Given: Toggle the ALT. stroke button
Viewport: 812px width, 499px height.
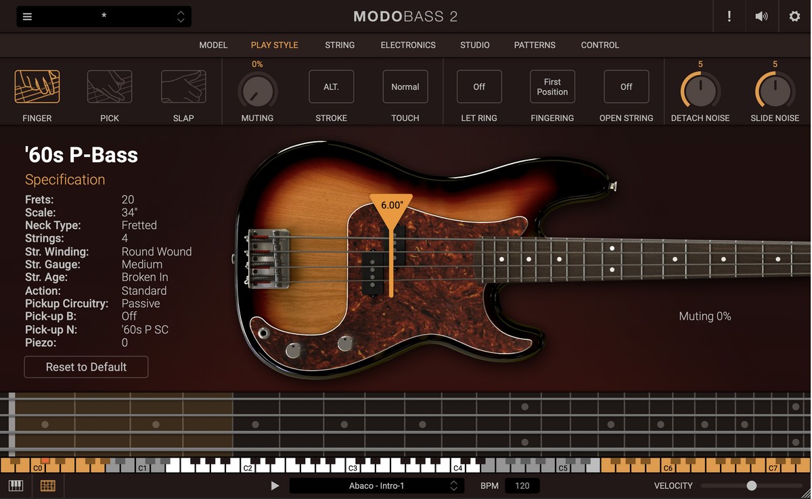Looking at the screenshot, I should click(331, 87).
